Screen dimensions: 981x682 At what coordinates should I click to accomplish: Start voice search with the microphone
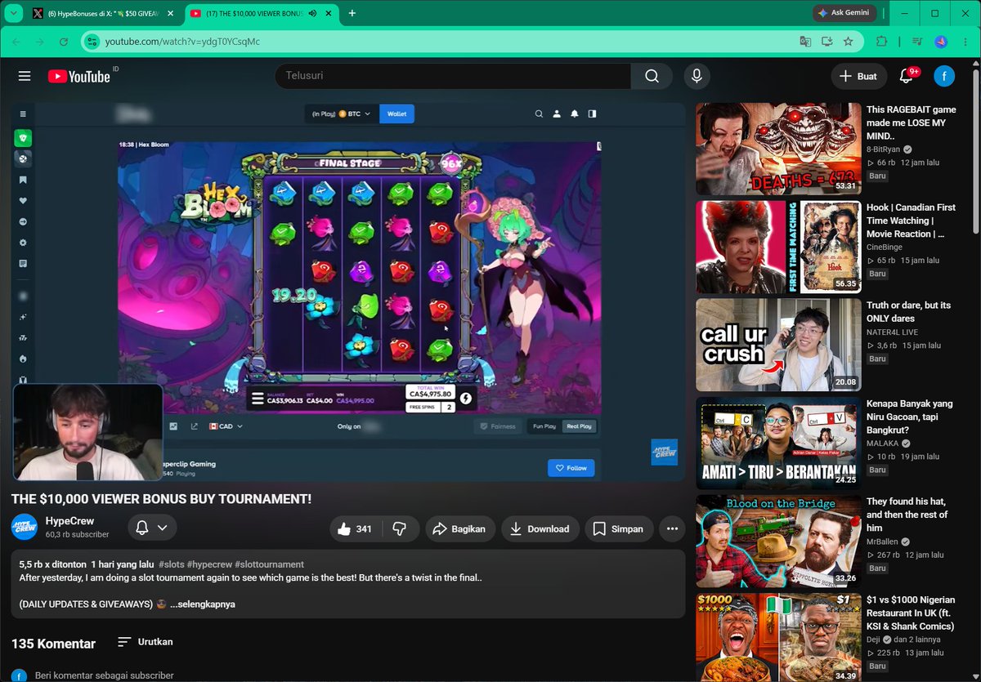697,76
